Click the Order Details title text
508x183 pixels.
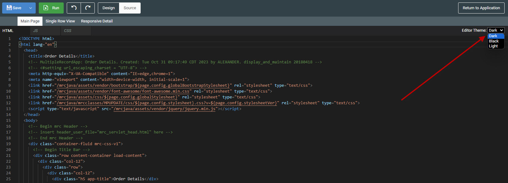point(60,56)
